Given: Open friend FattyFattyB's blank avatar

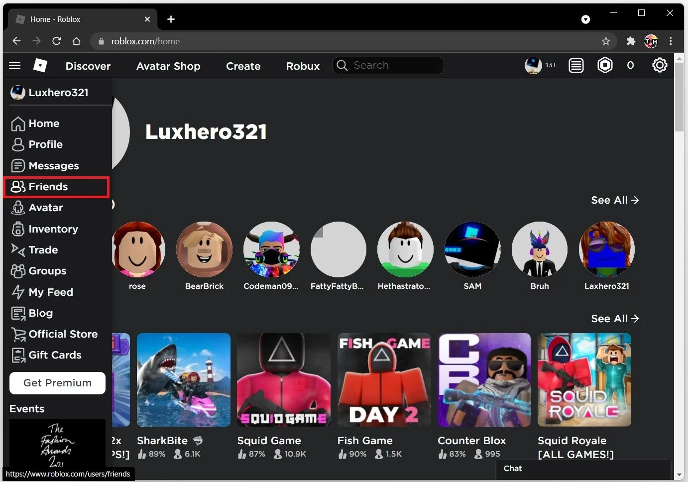Looking at the screenshot, I should pos(339,249).
